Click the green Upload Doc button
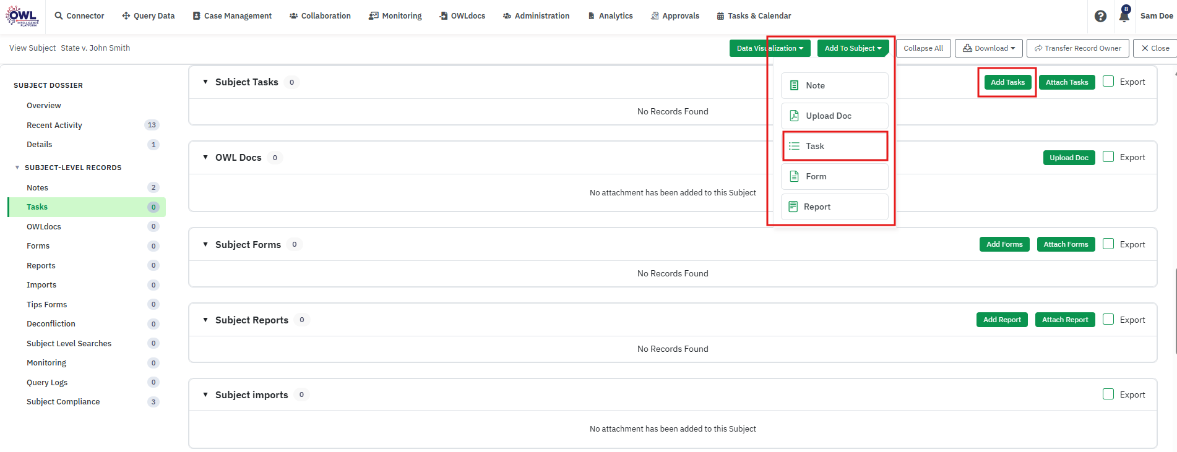 1069,158
